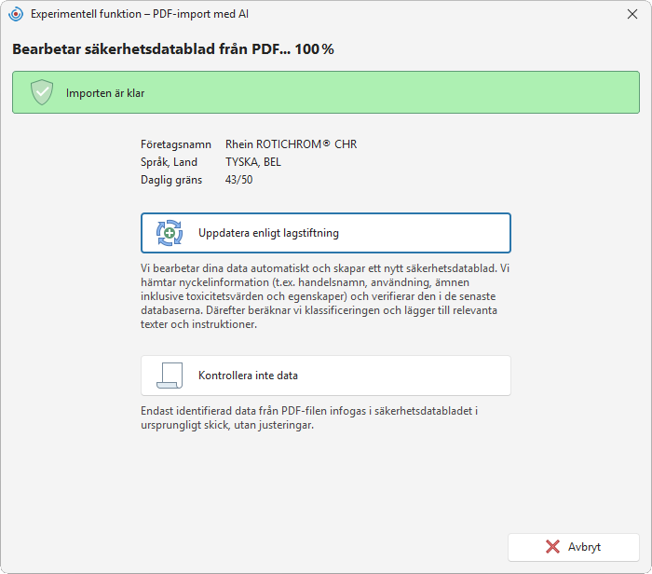Close the PDF-import dialog window
Screen dimensions: 652x574
(632, 14)
